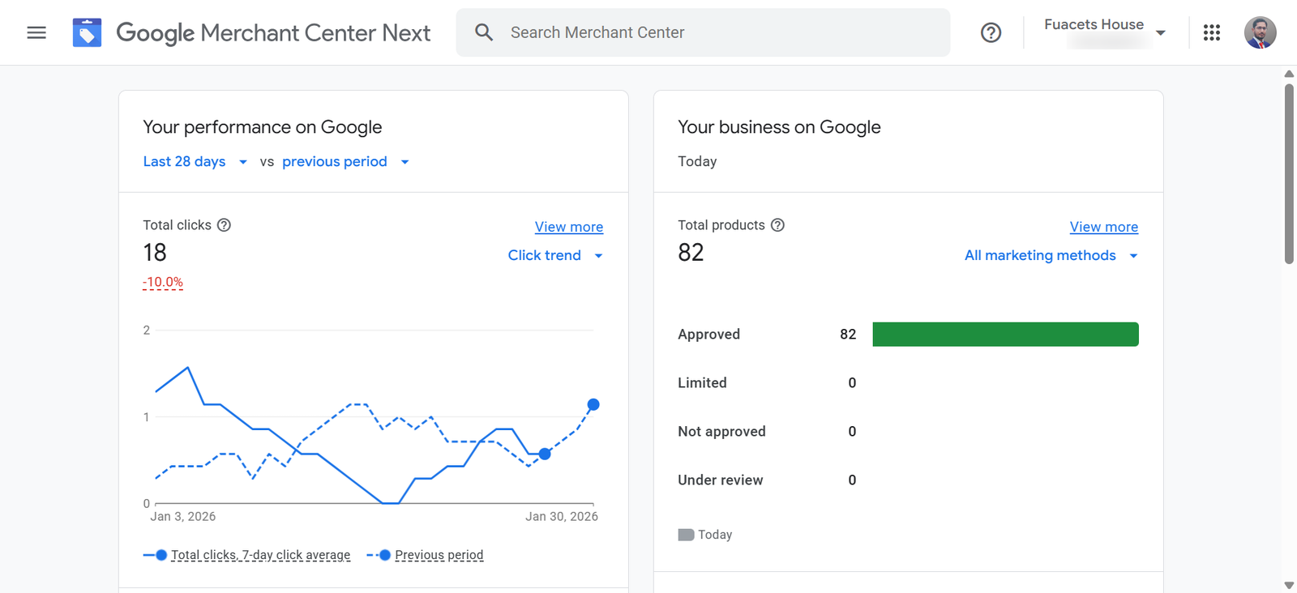
Task: Expand the Click trend dropdown
Action: 555,255
